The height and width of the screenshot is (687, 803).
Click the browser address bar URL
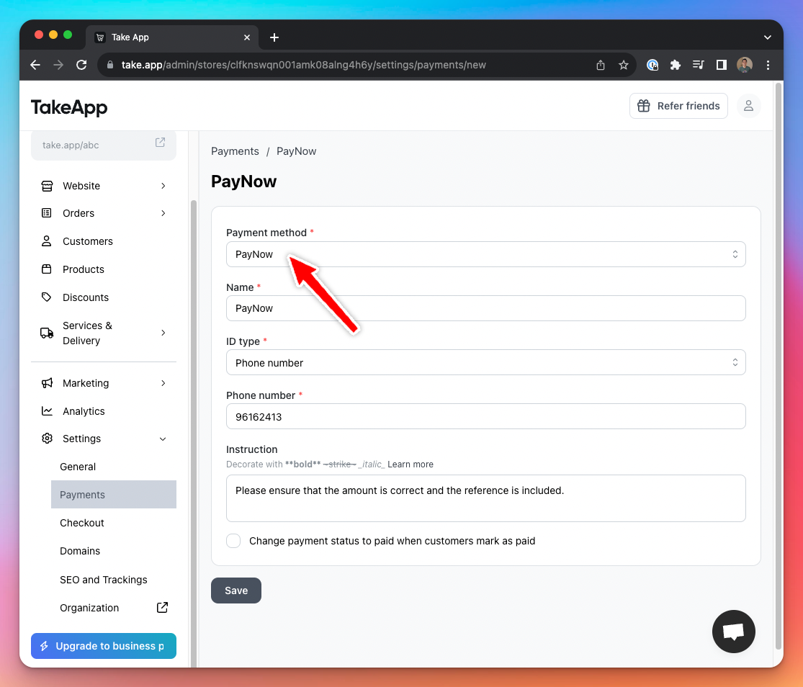(x=304, y=65)
